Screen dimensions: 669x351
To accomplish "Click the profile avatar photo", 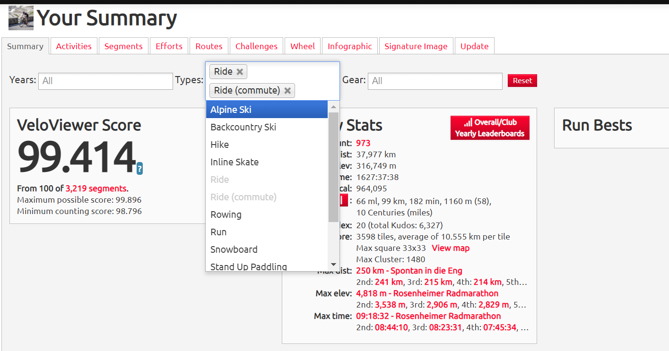I will (x=21, y=18).
